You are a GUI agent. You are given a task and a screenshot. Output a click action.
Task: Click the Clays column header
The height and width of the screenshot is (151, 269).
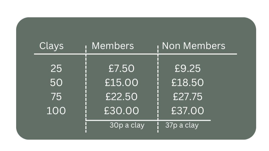coord(51,46)
